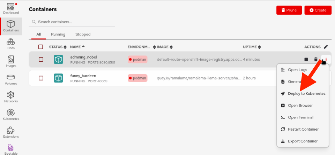Viewport: 335px width, 155px height.
Task: Click the Prune button
Action: coord(289,10)
